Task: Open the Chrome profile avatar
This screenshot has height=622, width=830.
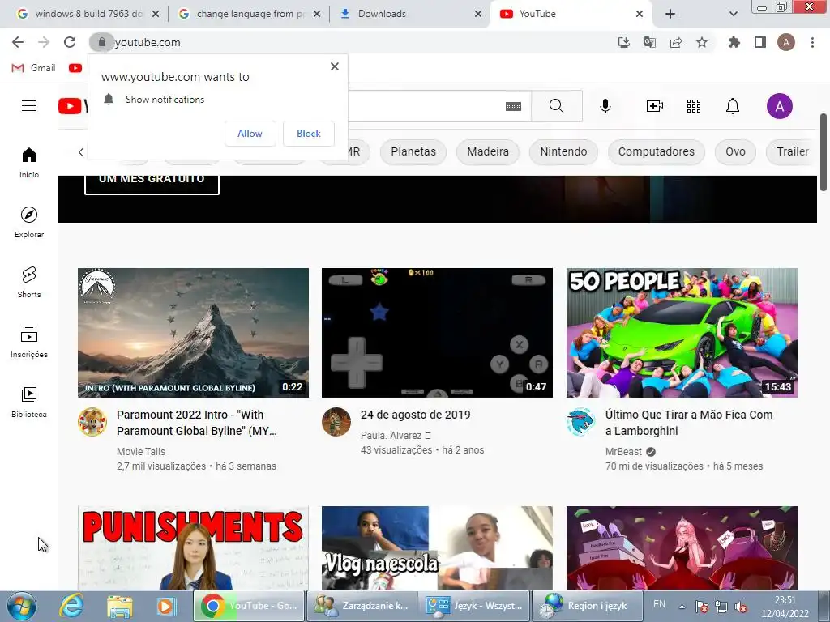Action: point(786,42)
